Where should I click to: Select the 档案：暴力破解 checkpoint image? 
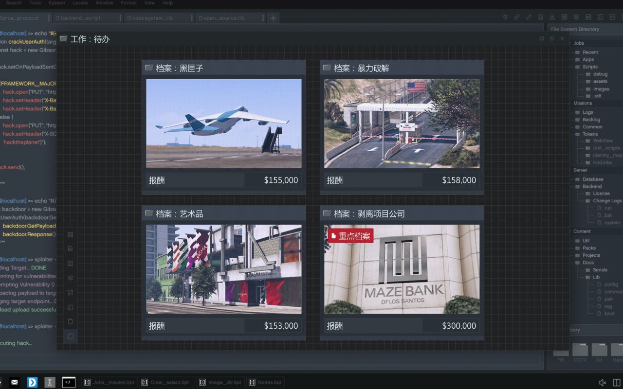[x=402, y=124]
